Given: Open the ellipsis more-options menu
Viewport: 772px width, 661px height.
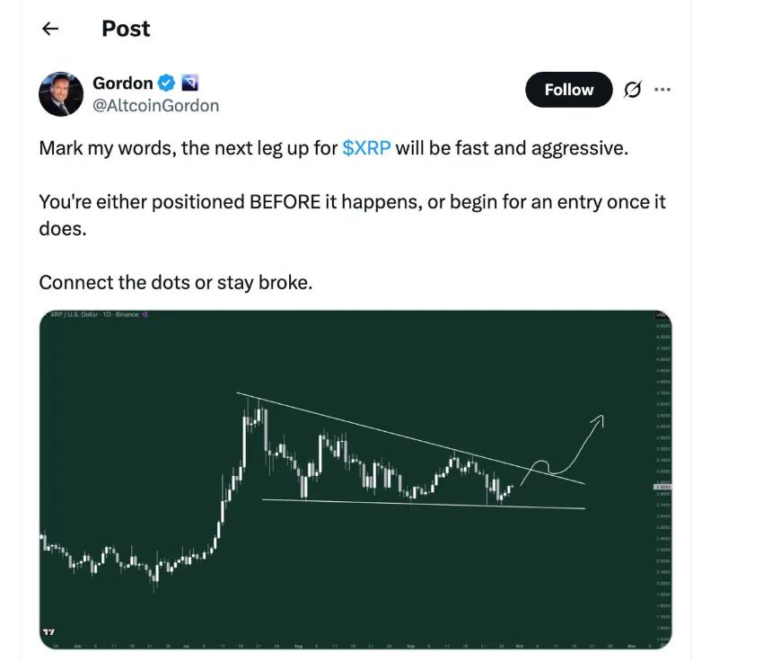Looking at the screenshot, I should click(x=664, y=89).
